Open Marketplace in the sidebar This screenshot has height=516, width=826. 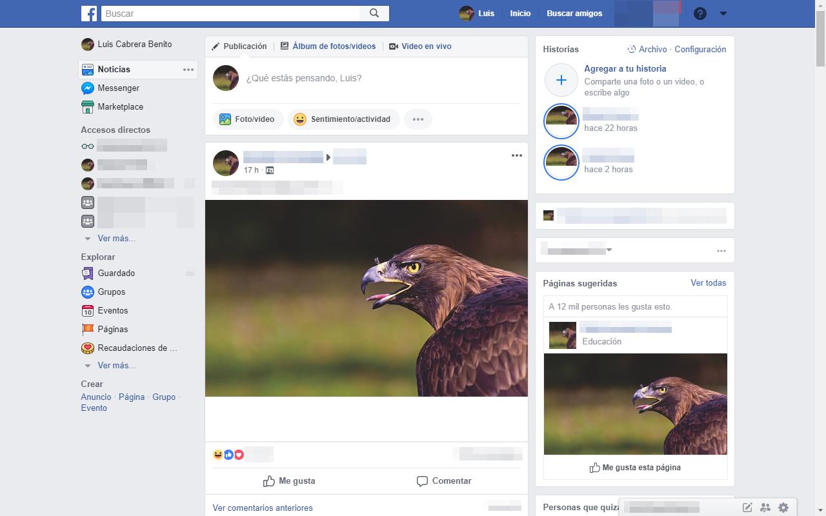click(120, 107)
